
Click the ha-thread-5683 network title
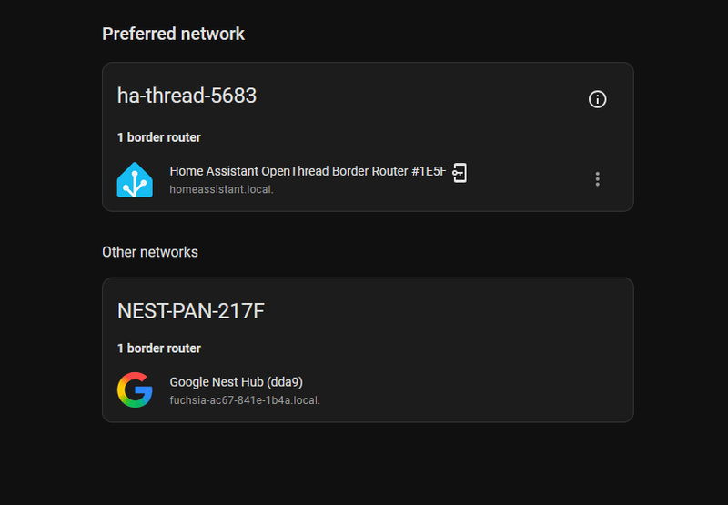pos(187,96)
